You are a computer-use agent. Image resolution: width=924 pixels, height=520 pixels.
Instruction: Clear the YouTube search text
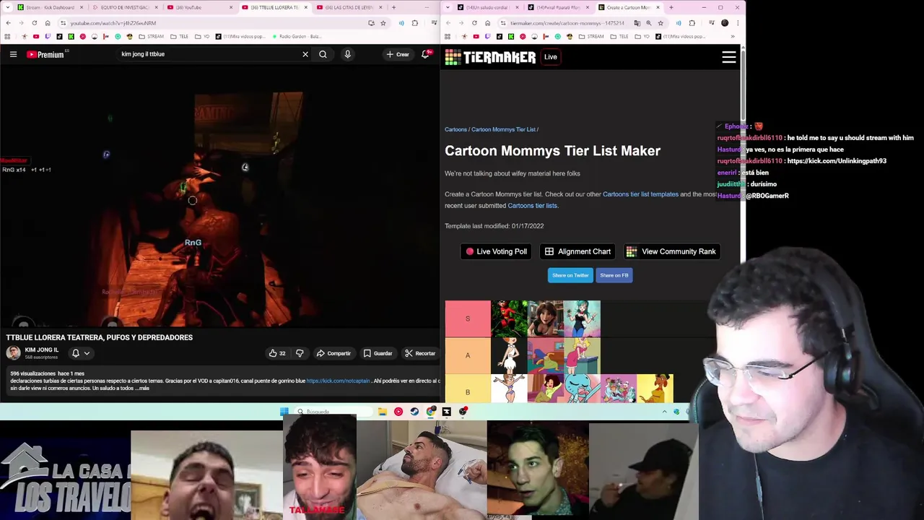tap(305, 54)
